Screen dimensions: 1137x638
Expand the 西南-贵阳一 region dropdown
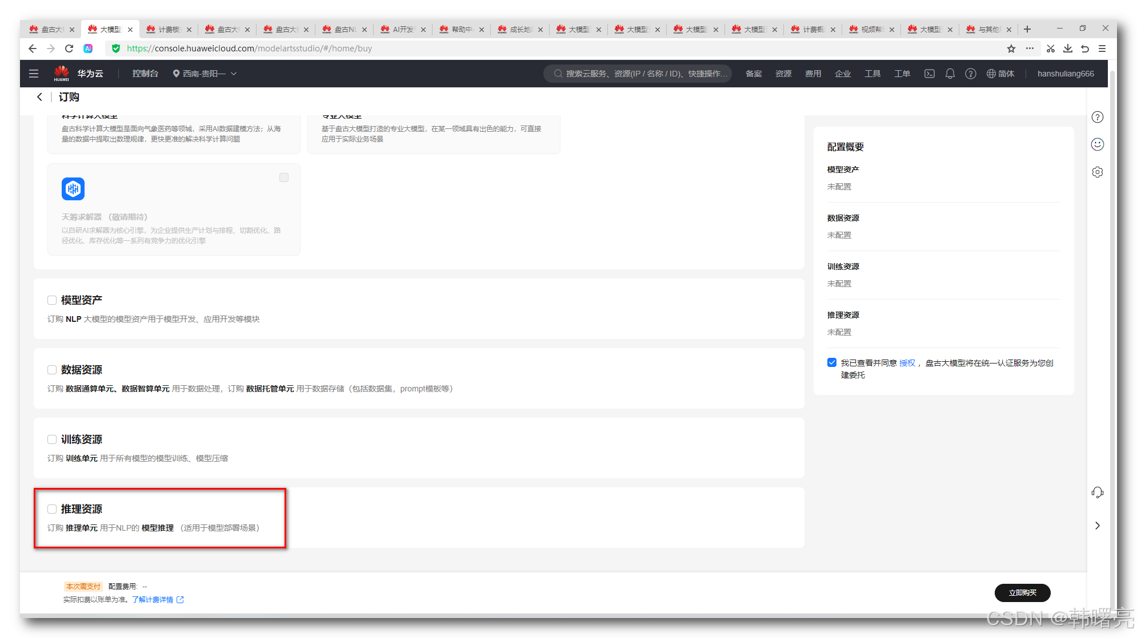click(x=205, y=74)
